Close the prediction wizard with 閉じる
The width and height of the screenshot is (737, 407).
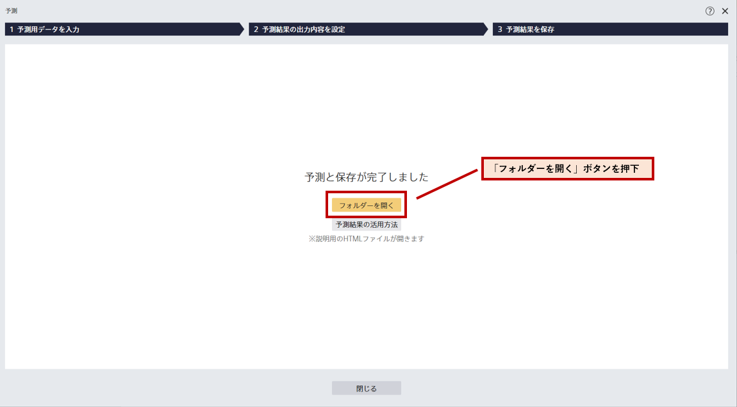pos(366,387)
